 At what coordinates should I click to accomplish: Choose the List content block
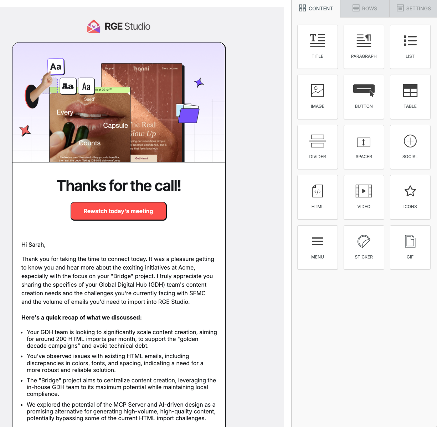[x=410, y=47]
